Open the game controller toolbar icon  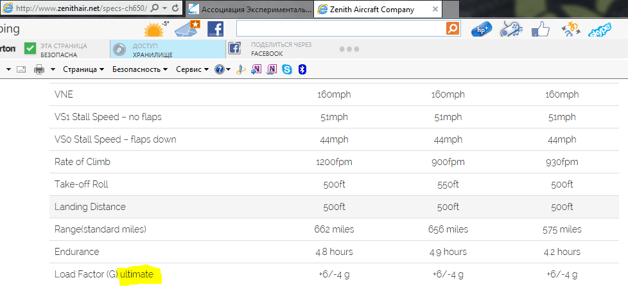510,29
